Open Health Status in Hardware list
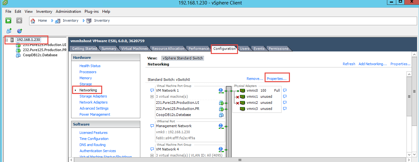419x162 pixels. (x=90, y=66)
